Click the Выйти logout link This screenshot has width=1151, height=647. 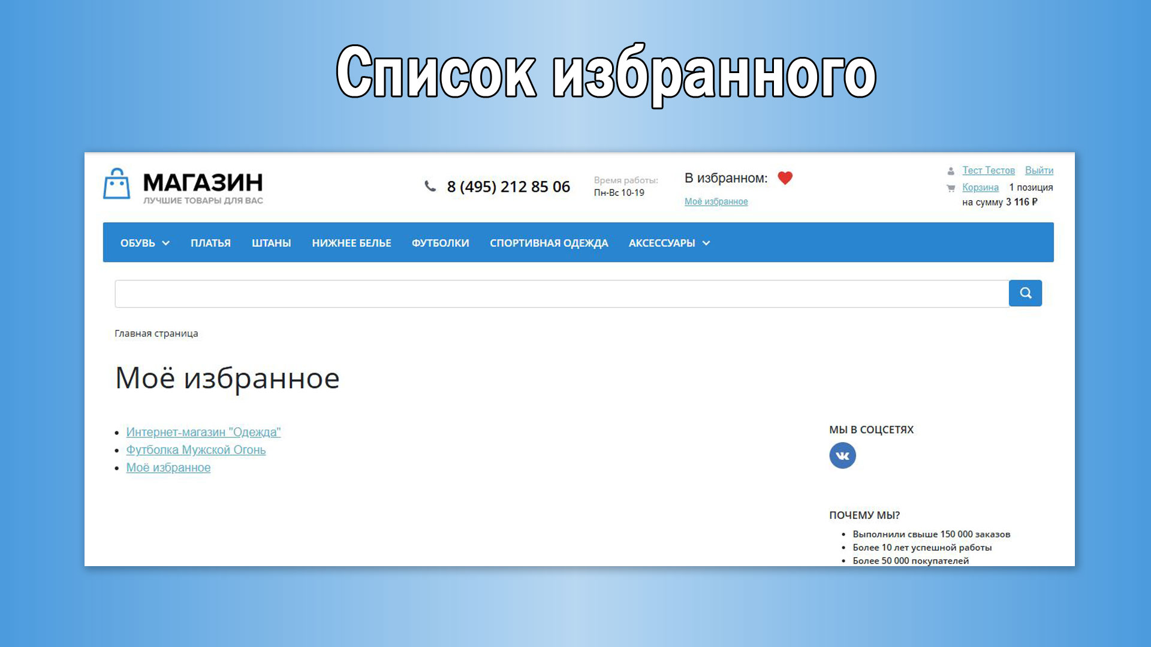click(1039, 171)
